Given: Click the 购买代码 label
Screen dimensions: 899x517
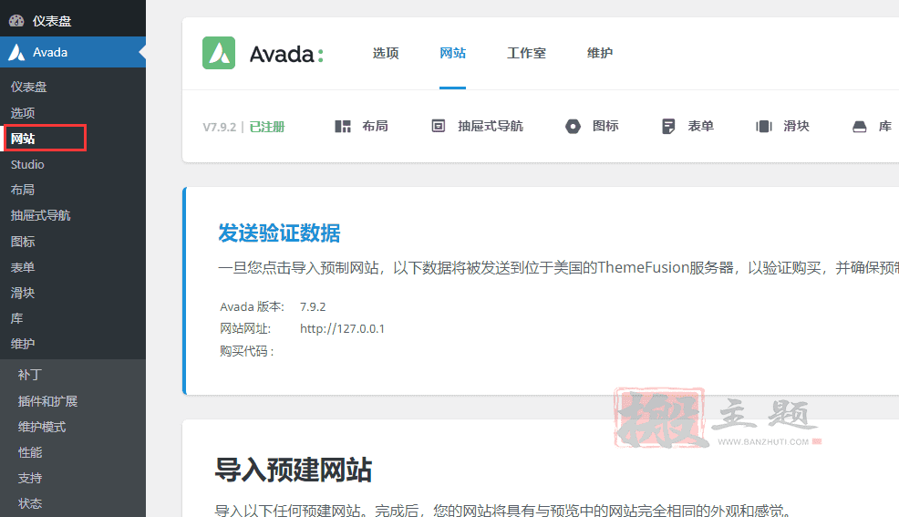Looking at the screenshot, I should [246, 351].
